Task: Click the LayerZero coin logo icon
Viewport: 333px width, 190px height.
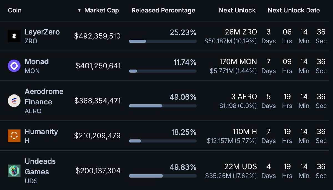Action: pos(14,36)
